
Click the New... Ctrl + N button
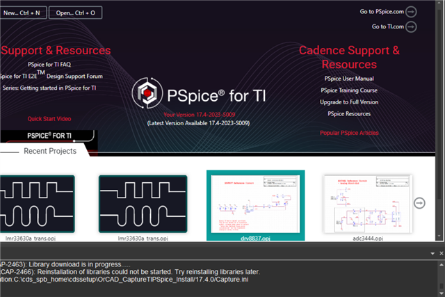pyautogui.click(x=23, y=13)
